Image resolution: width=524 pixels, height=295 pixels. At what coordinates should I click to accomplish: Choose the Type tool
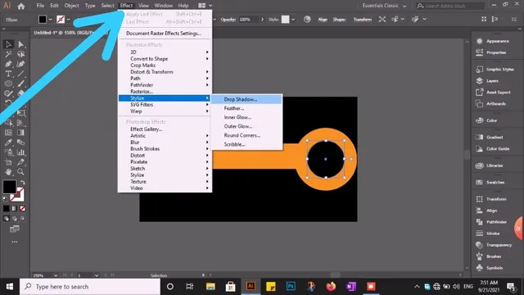pos(8,74)
